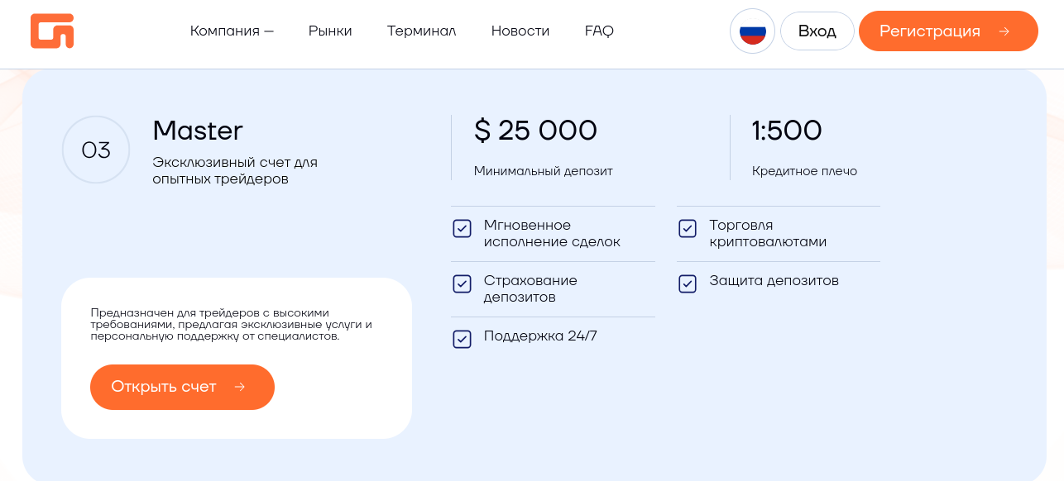
Task: Click the orange company logo icon
Action: click(x=52, y=31)
